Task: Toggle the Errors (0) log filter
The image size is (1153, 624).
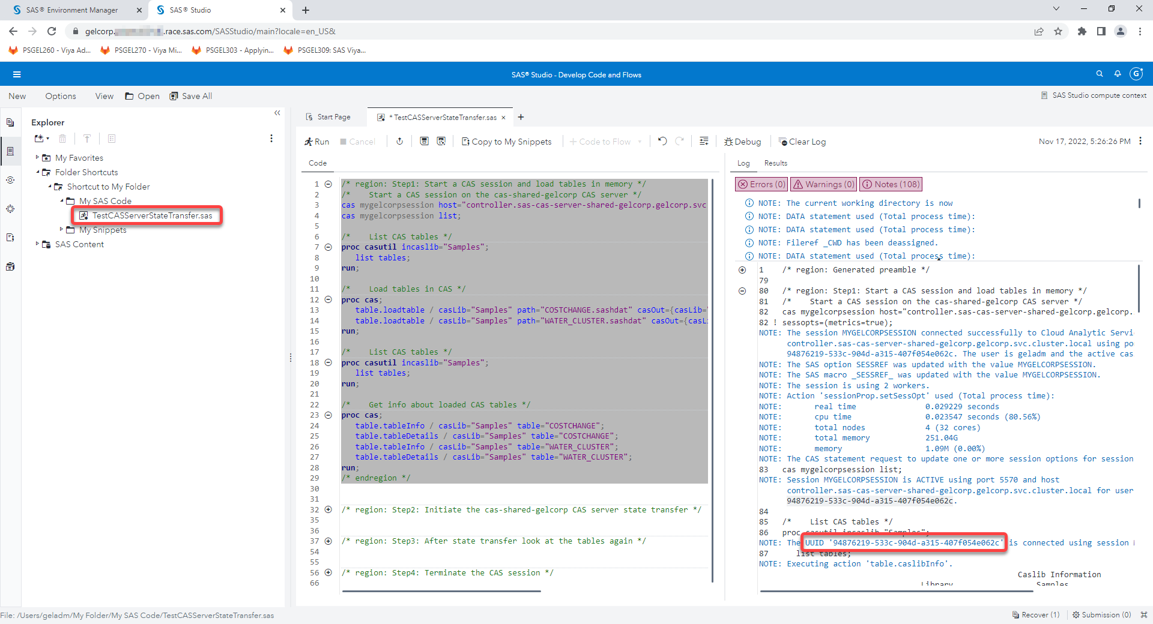Action: coord(761,184)
